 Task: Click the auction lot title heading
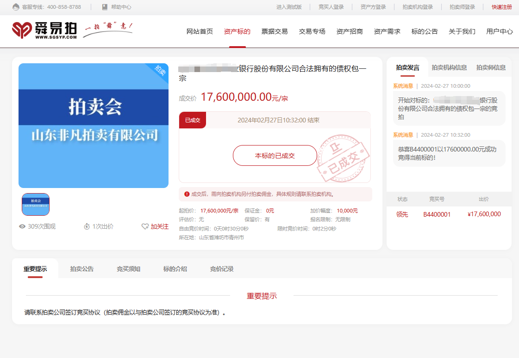[272, 73]
